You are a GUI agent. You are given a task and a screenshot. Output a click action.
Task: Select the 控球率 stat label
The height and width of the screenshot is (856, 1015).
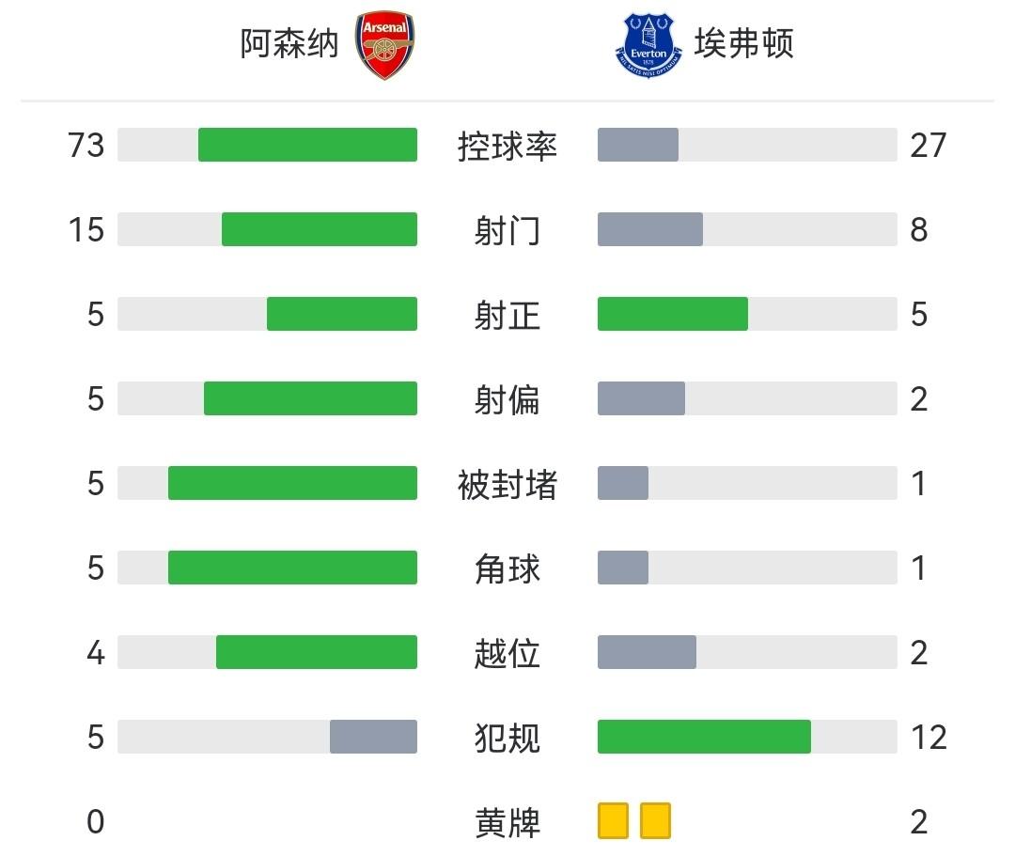tap(507, 146)
